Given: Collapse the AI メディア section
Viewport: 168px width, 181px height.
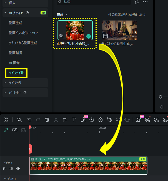Looking at the screenshot, I should [5, 13].
